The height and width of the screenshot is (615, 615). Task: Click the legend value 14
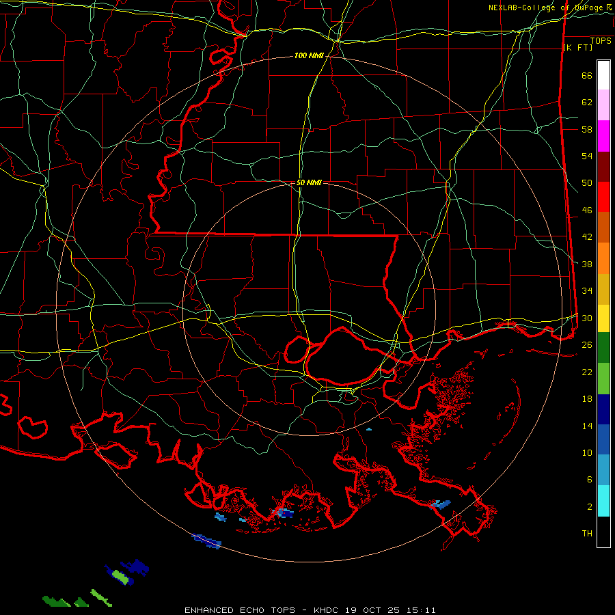[587, 426]
